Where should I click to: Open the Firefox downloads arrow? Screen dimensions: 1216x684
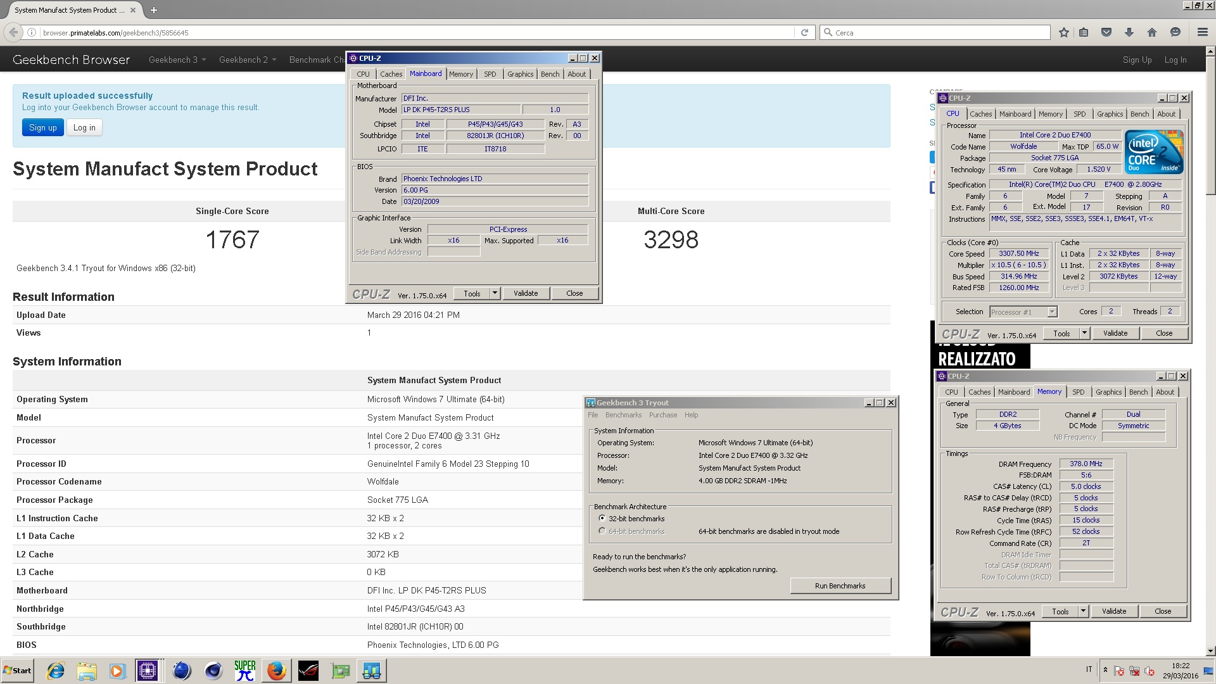(x=1129, y=32)
